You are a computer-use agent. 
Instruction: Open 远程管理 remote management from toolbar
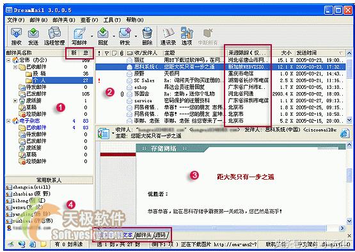point(54,36)
